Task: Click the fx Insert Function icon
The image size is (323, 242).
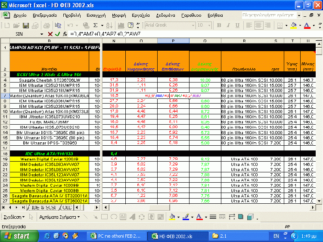Action: click(65, 34)
